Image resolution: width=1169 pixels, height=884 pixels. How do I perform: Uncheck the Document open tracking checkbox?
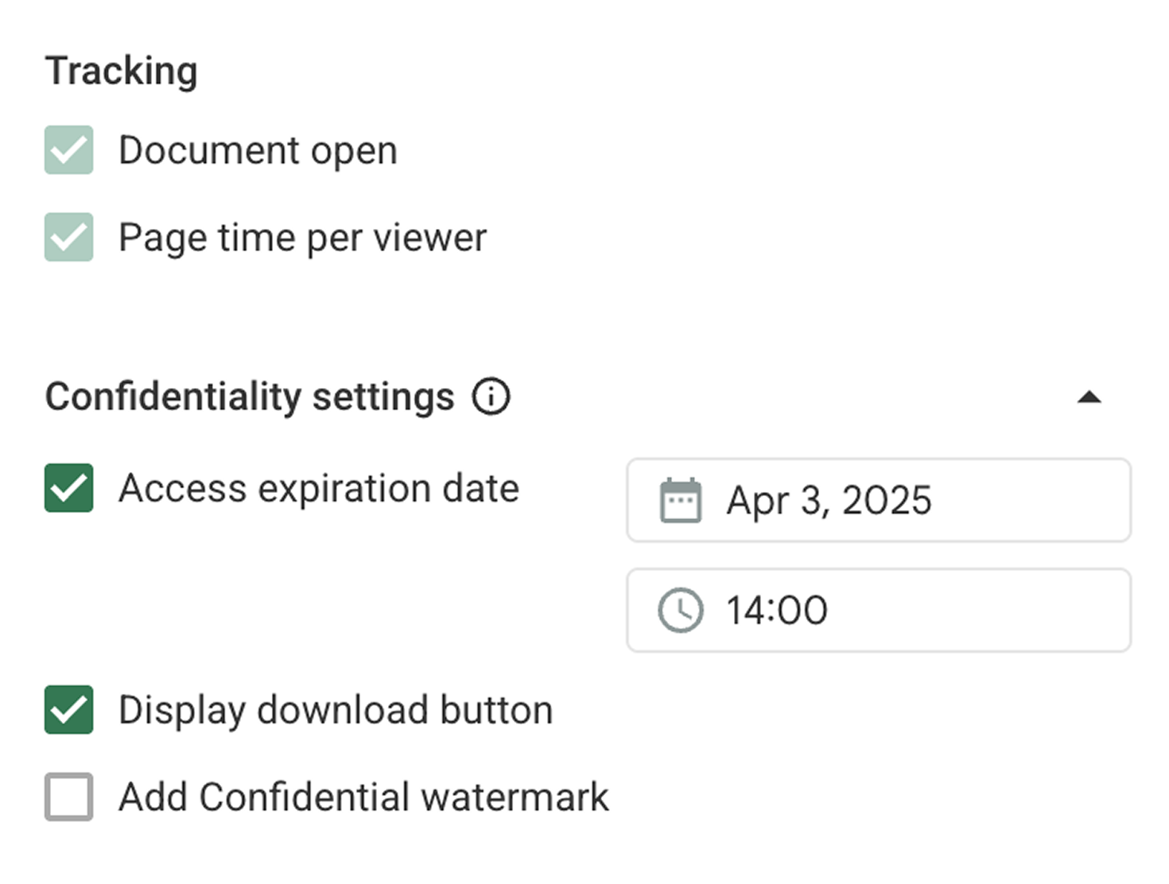click(69, 150)
